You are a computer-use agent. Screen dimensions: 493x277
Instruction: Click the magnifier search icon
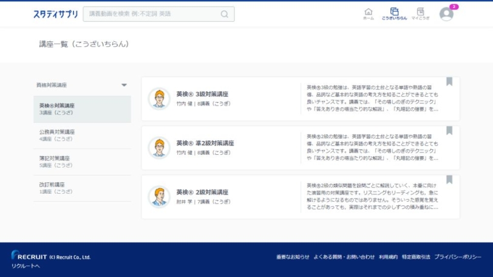224,14
